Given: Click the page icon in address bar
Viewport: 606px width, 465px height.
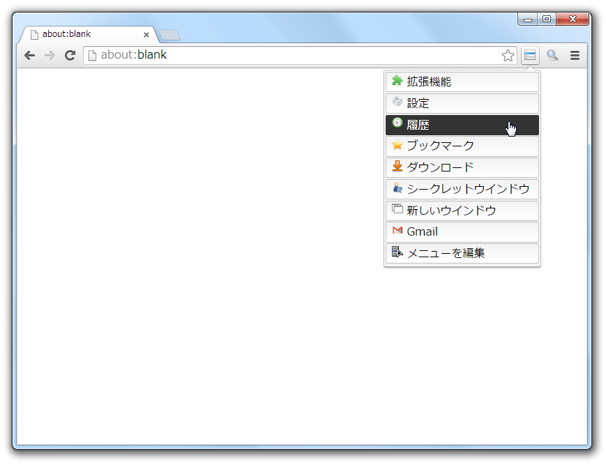Looking at the screenshot, I should tap(92, 56).
